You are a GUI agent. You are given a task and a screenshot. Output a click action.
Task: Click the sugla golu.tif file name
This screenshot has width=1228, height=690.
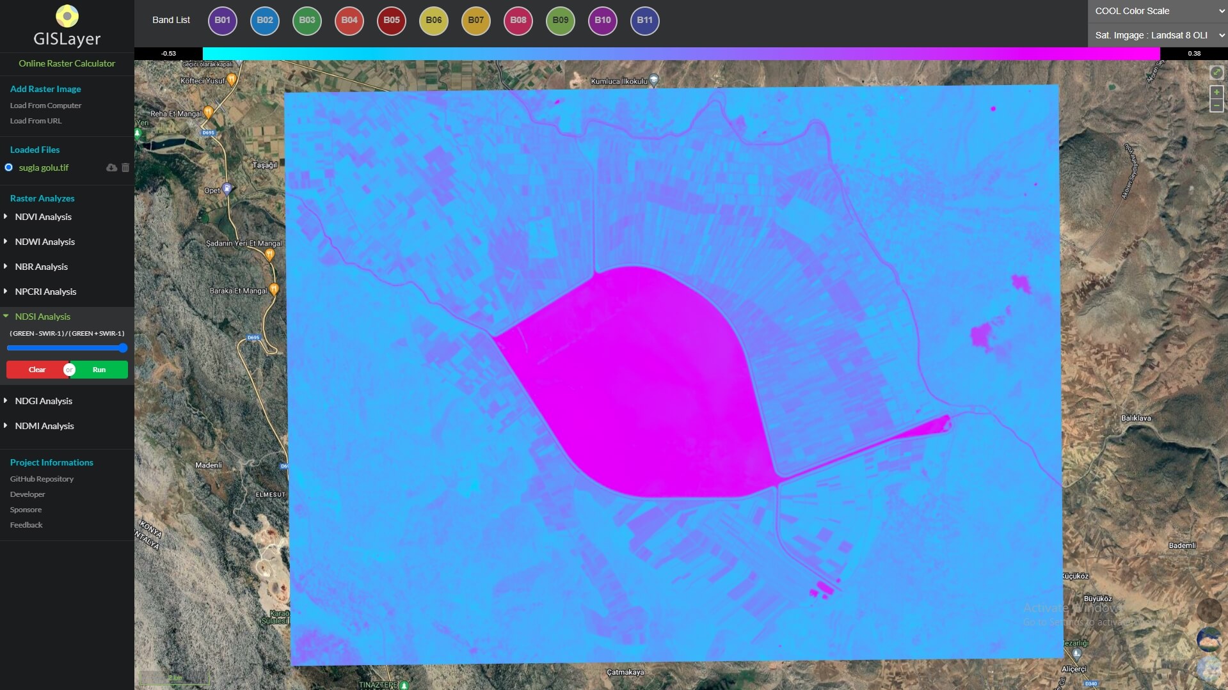pyautogui.click(x=44, y=168)
